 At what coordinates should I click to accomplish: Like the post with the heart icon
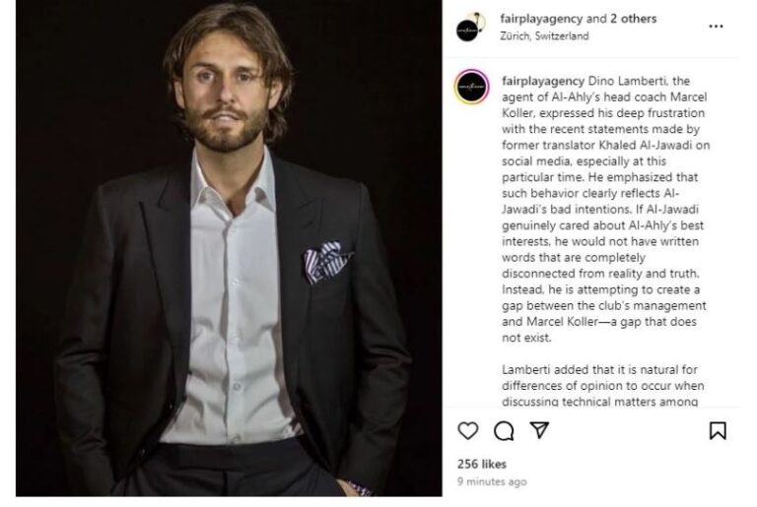click(469, 430)
